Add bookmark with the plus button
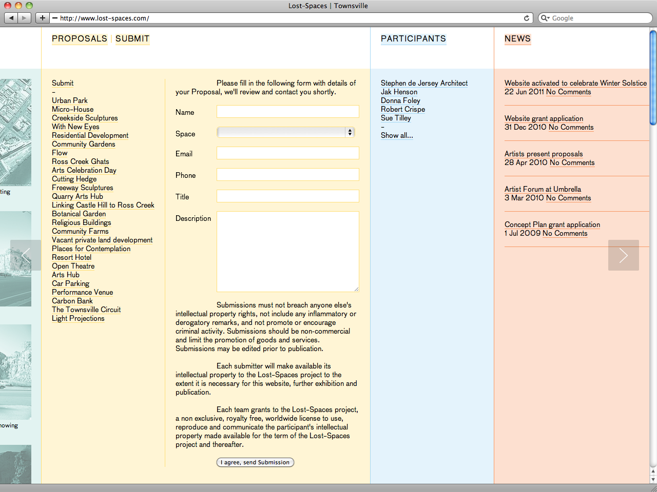Viewport: 657px width, 492px height. pos(43,18)
